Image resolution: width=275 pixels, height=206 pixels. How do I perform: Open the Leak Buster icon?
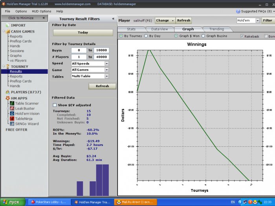pos(12,109)
